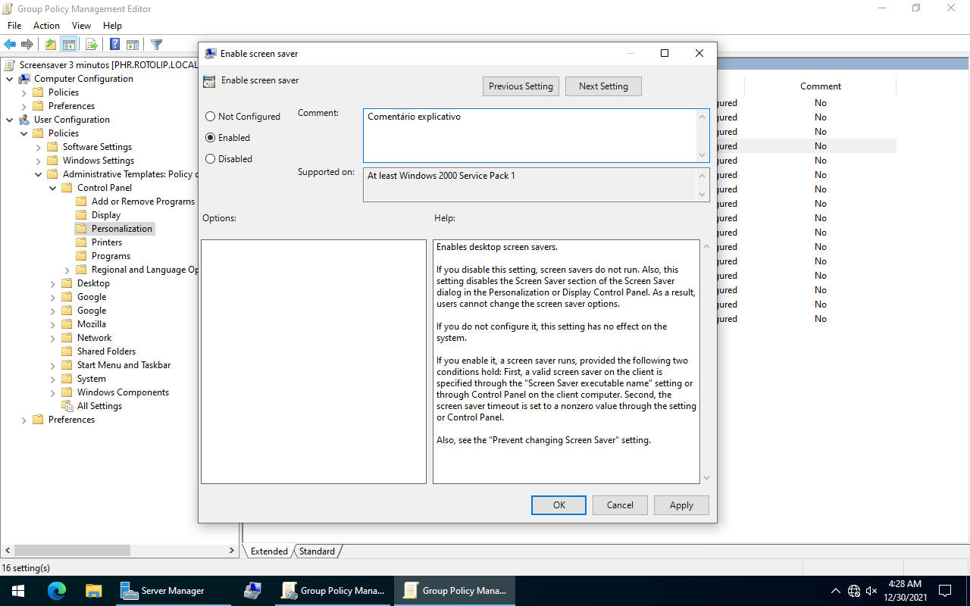Click the Export List toolbar icon
The image size is (970, 606).
pyautogui.click(x=91, y=45)
